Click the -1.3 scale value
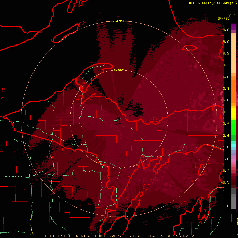The image size is (238, 238). (x=225, y=194)
